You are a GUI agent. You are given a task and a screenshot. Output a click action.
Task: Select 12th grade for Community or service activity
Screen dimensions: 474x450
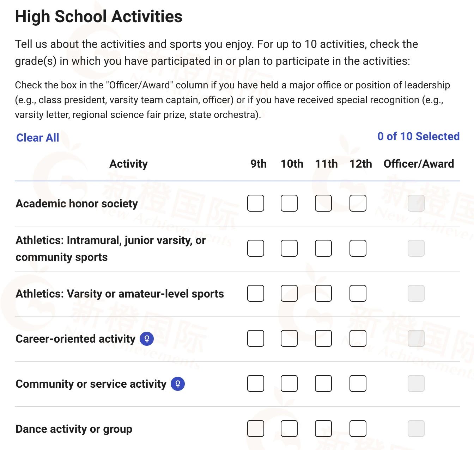click(x=358, y=383)
